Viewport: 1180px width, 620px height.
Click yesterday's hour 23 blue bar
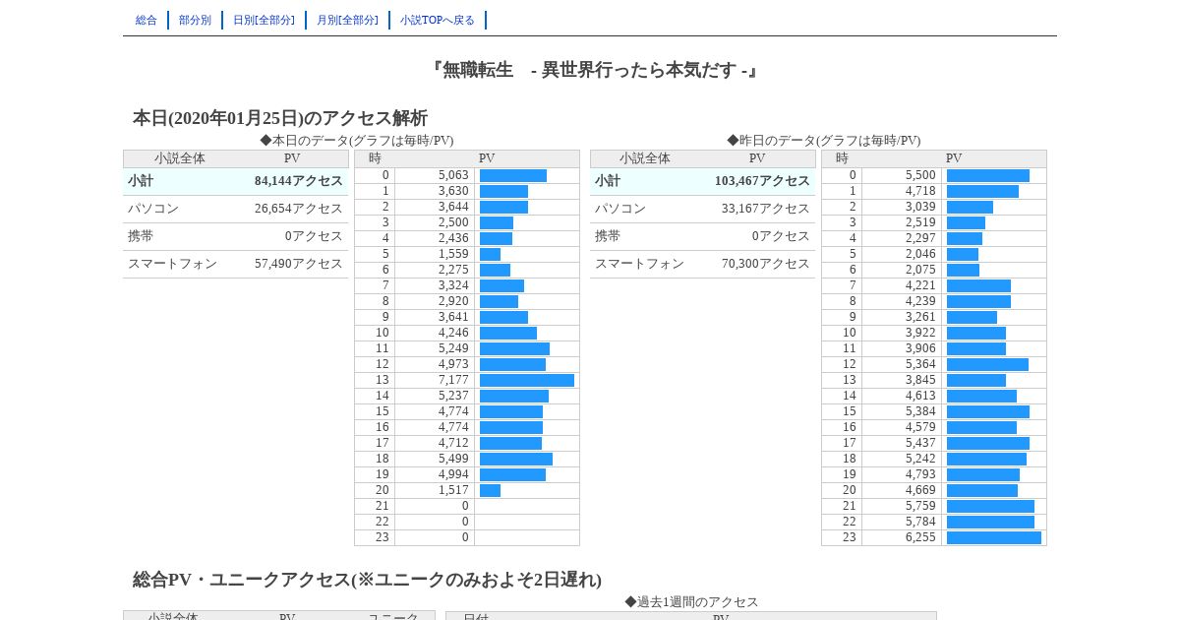coord(994,537)
